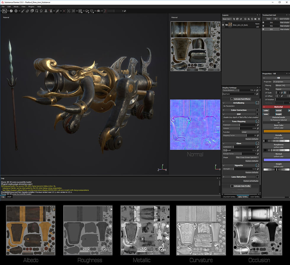Image resolution: width=290 pixels, height=265 pixels.
Task: Click the Restore all defaults button
Action: [251, 181]
